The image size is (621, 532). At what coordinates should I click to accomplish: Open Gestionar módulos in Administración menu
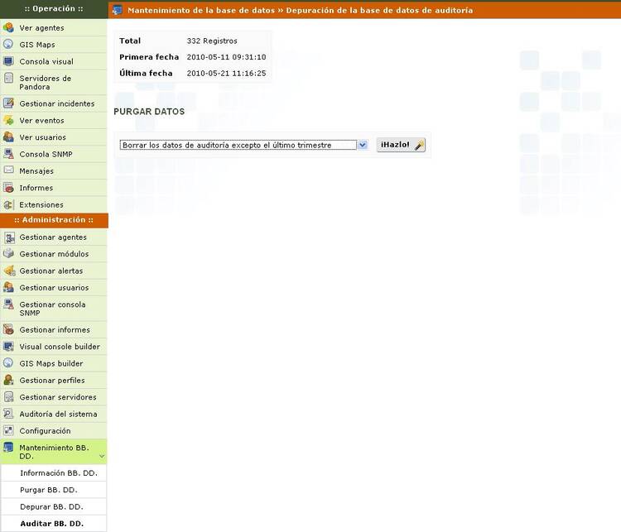click(x=54, y=254)
